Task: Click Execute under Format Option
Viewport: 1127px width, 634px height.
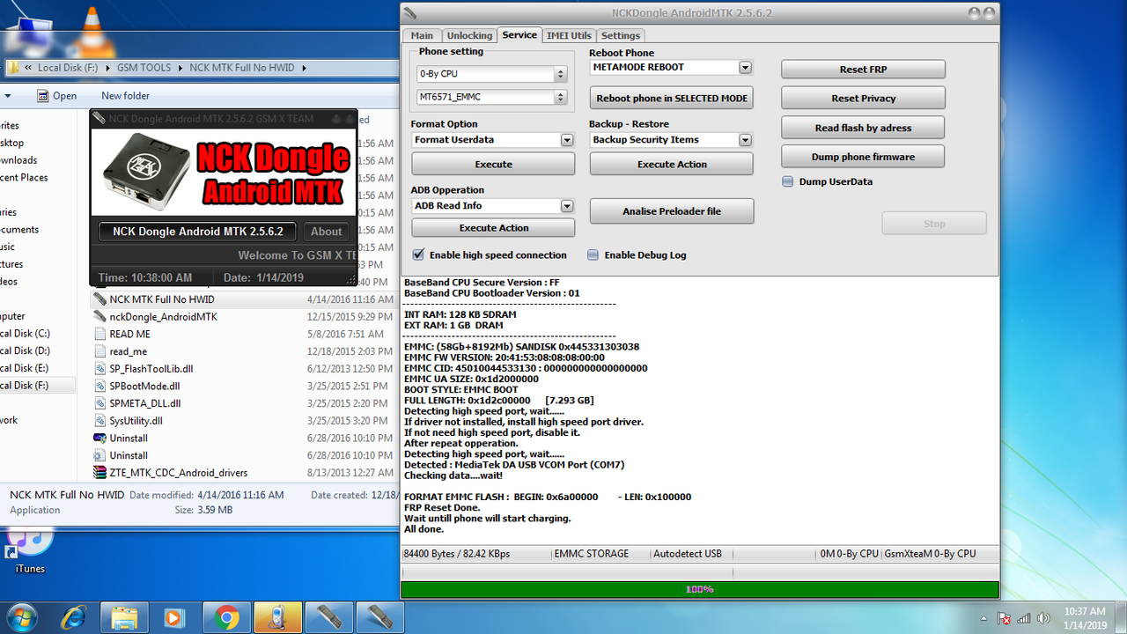Action: click(x=493, y=164)
